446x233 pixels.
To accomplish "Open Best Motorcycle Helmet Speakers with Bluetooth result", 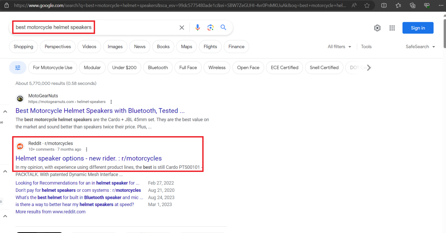I will (x=100, y=111).
